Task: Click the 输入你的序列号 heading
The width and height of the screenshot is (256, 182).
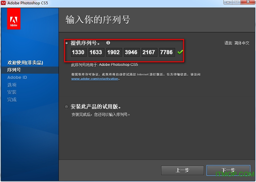Action: (98, 19)
